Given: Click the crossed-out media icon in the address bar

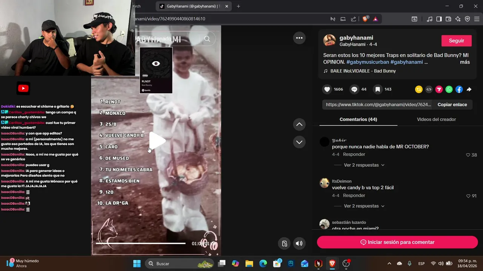Looking at the screenshot, I should click(333, 19).
